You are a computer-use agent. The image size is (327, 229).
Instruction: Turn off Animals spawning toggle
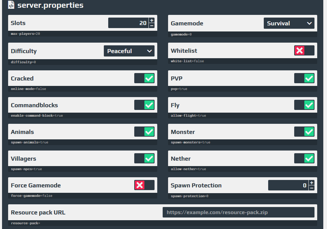[144, 132]
